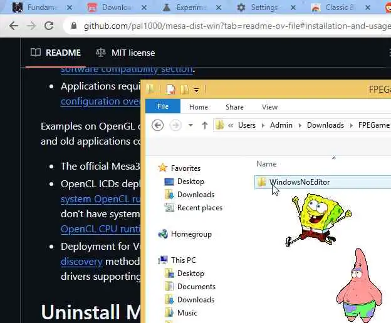The height and width of the screenshot is (323, 391).
Task: Open Explorer recent locations dropdown
Action: pyautogui.click(x=190, y=125)
